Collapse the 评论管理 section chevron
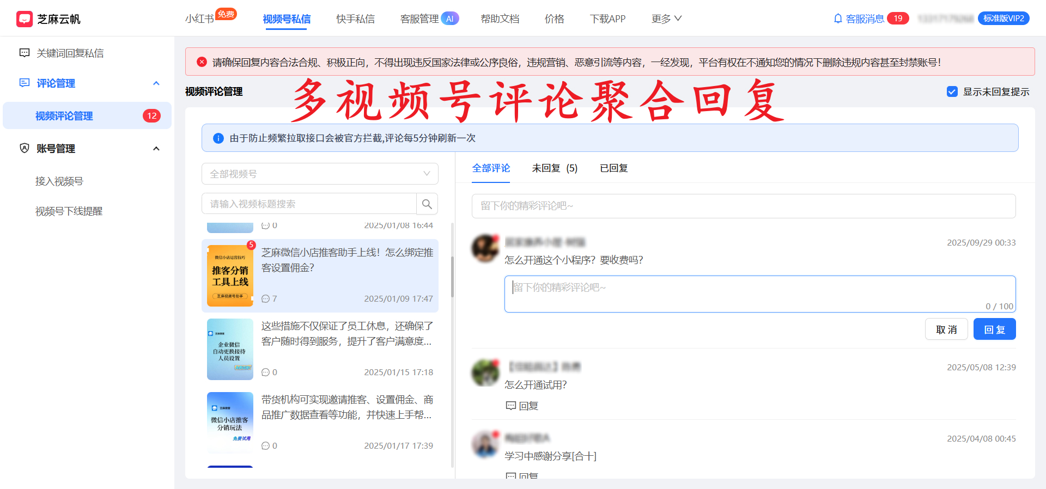Viewport: 1046px width, 489px height. pyautogui.click(x=156, y=83)
